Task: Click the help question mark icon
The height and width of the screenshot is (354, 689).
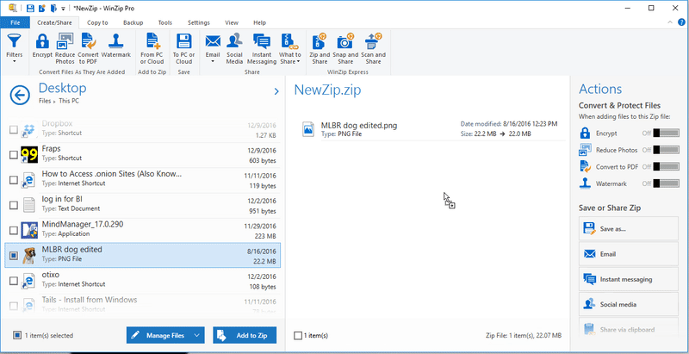Action: coord(680,22)
